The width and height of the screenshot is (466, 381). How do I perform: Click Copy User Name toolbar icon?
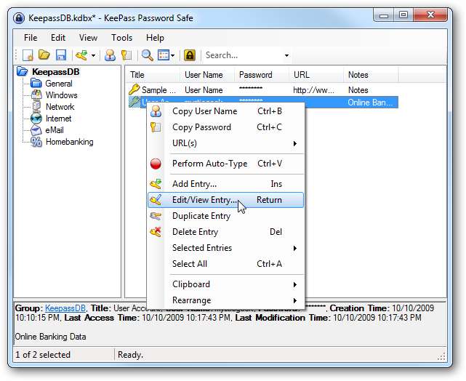(x=110, y=55)
